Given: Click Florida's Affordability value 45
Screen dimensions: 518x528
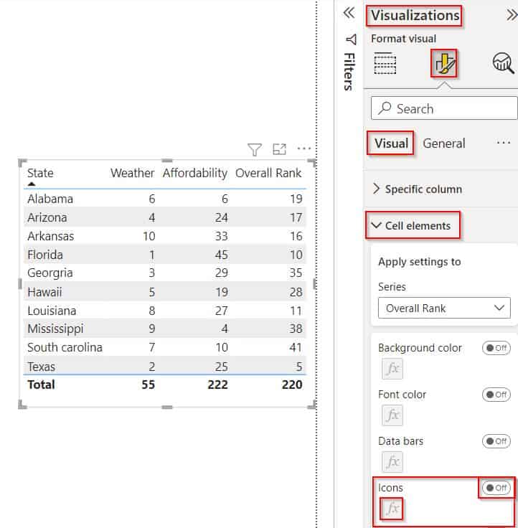Looking at the screenshot, I should 221,255.
